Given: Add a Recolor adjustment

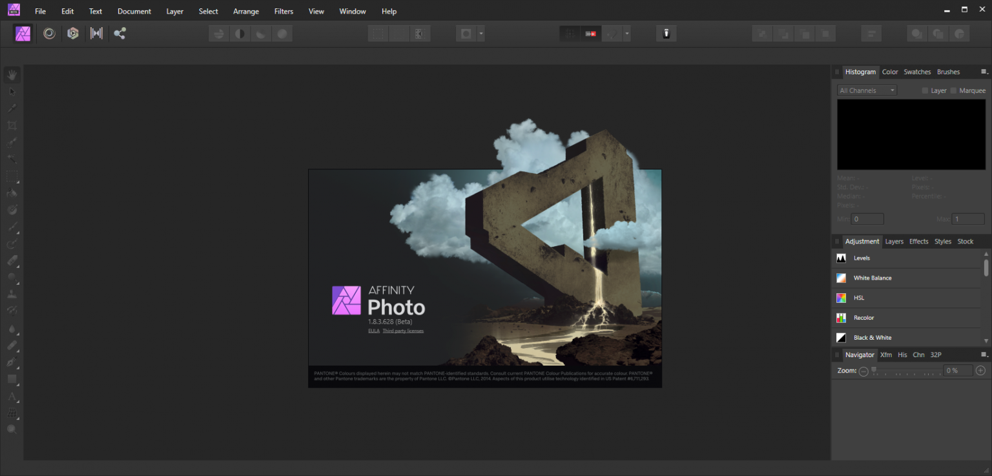Looking at the screenshot, I should click(x=907, y=318).
